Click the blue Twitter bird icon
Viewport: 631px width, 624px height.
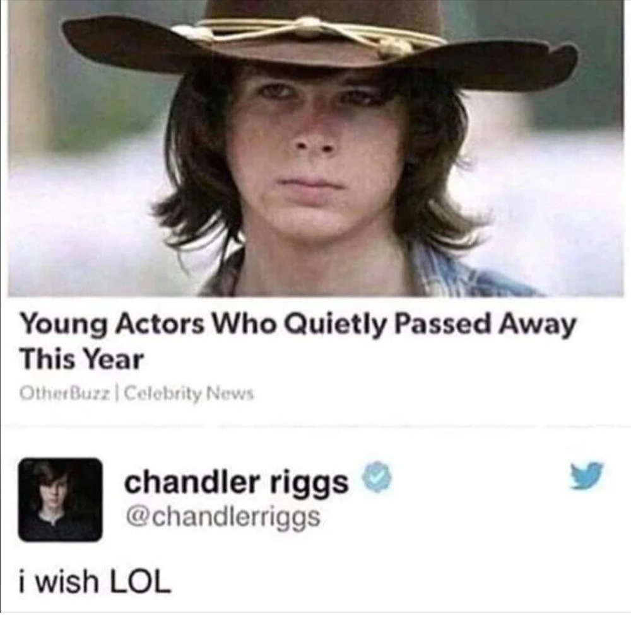click(x=587, y=476)
